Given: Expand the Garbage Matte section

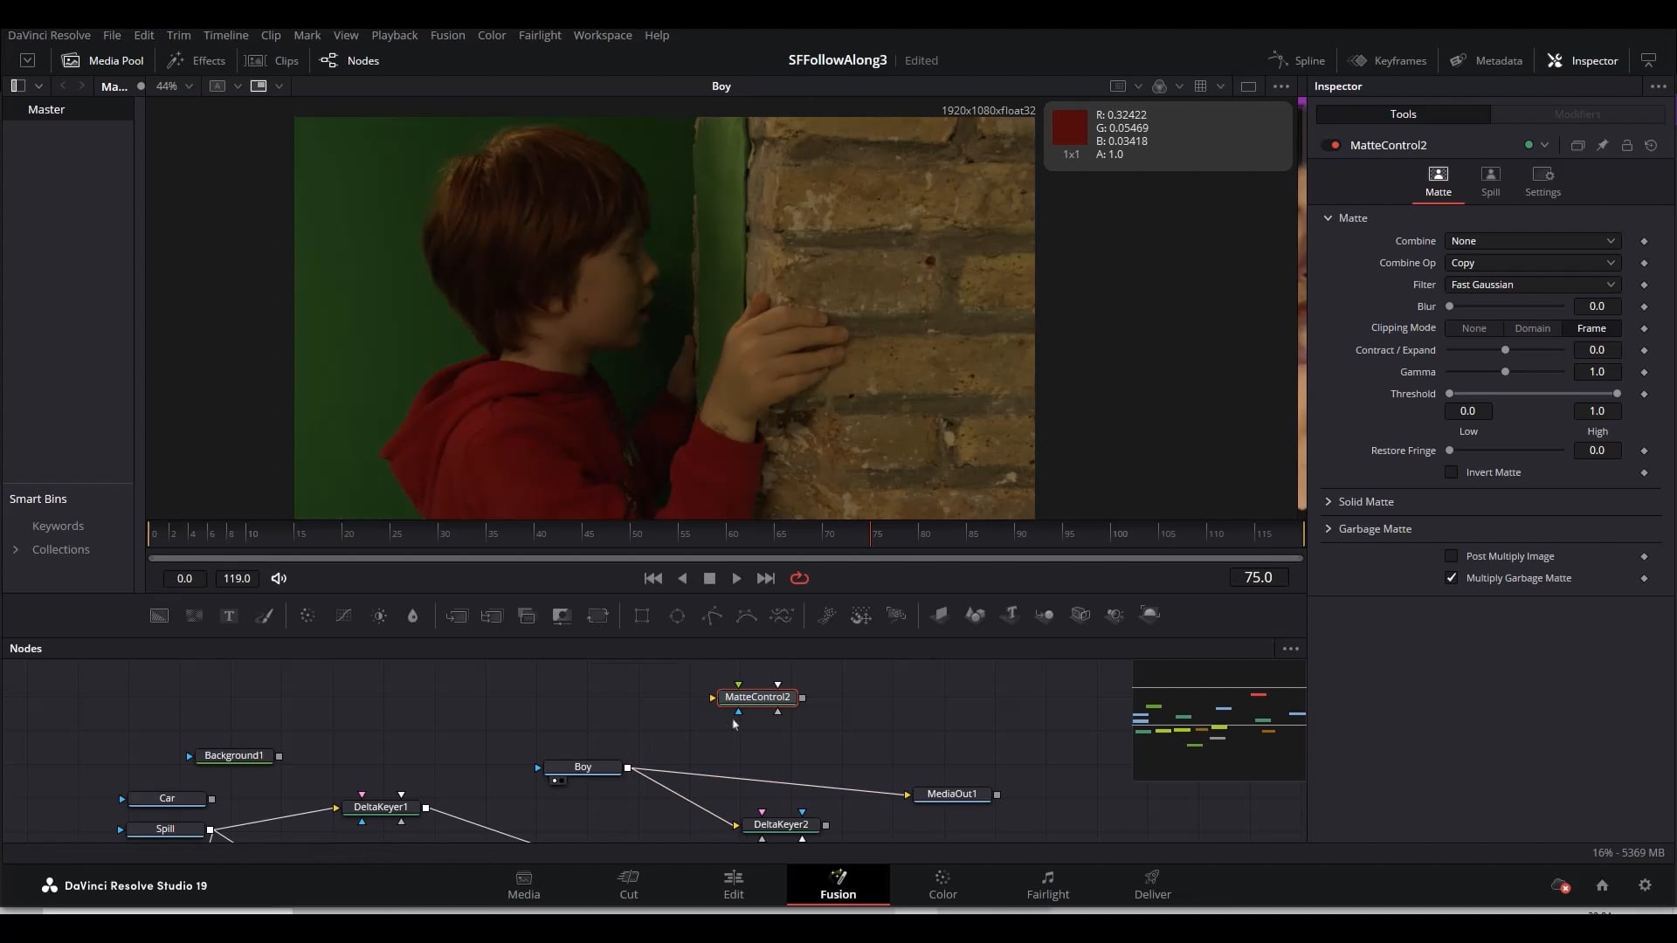Looking at the screenshot, I should [x=1328, y=529].
